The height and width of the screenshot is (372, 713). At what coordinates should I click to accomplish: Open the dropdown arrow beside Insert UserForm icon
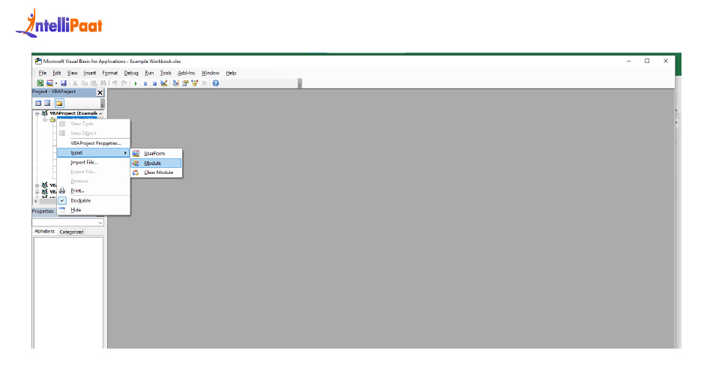(x=56, y=83)
